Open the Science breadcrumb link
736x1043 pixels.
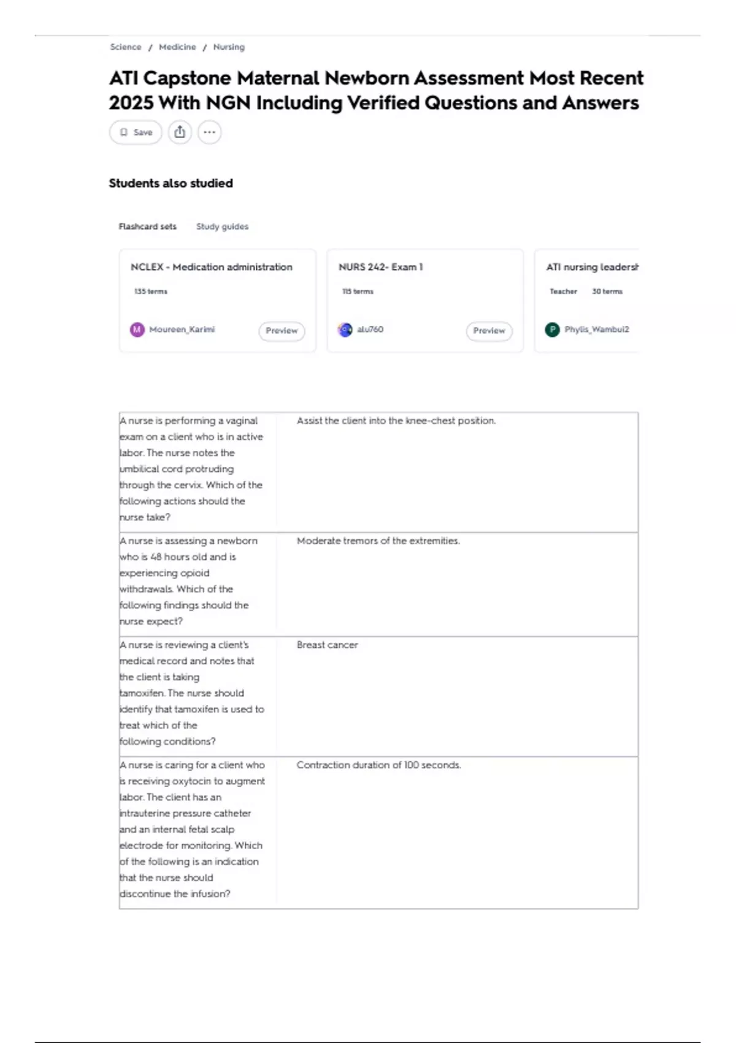click(x=125, y=47)
